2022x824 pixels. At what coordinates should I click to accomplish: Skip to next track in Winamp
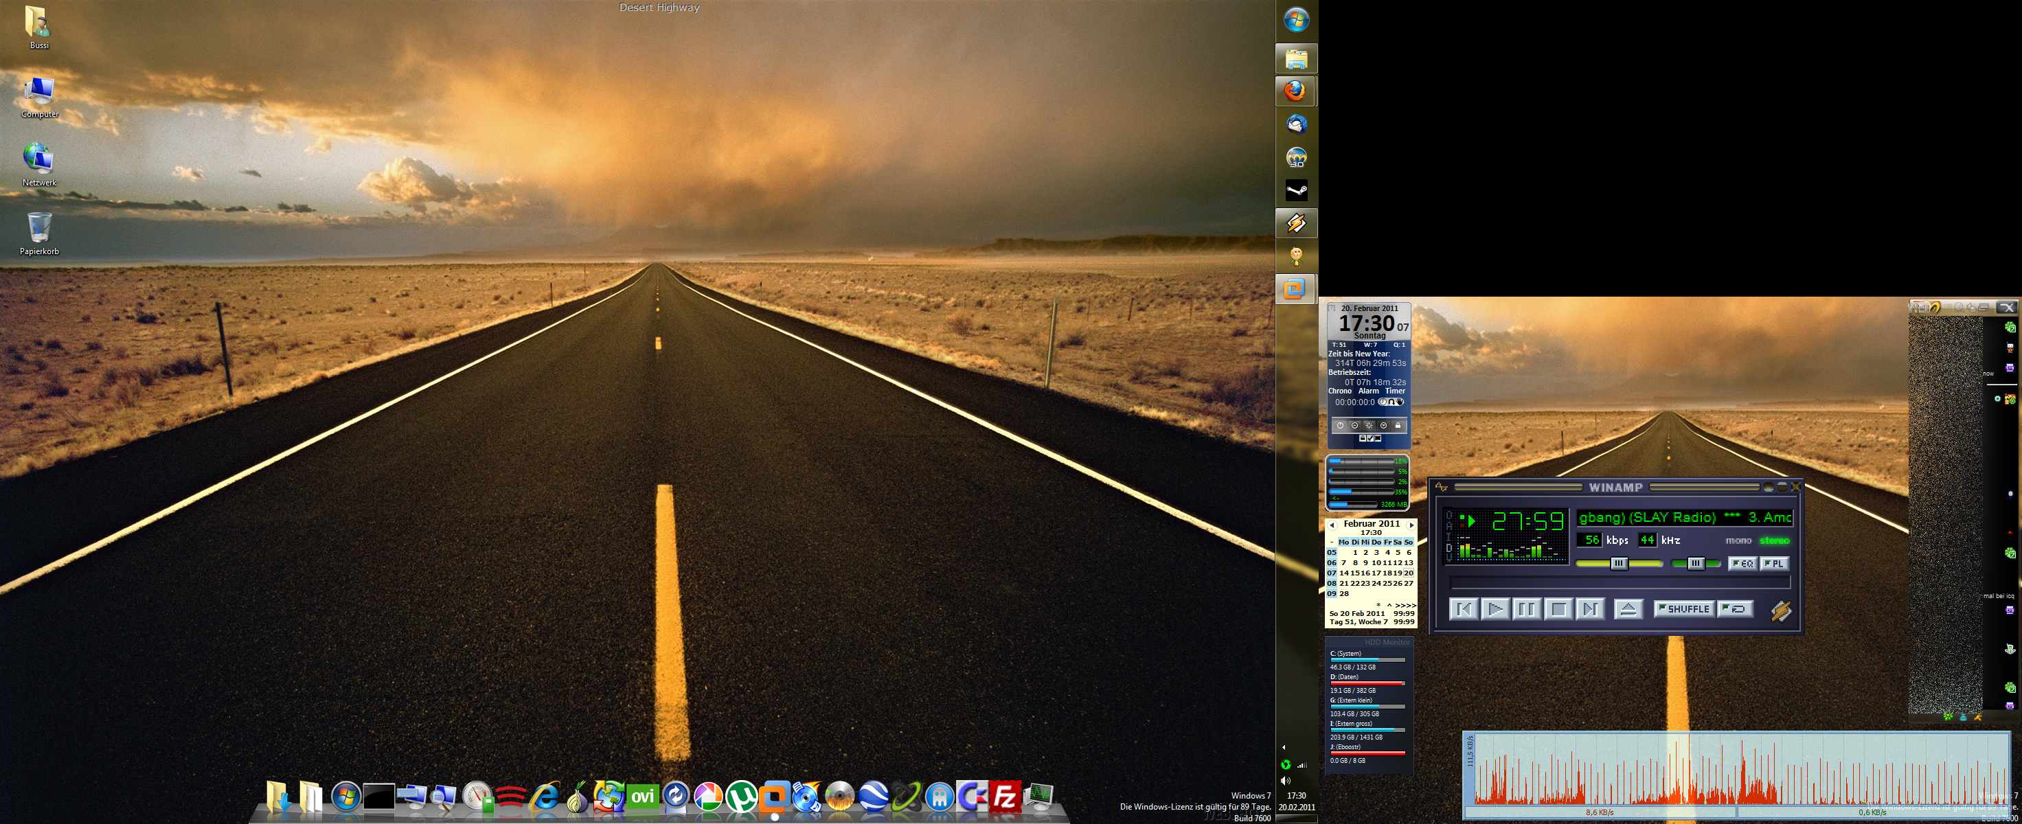[1589, 609]
